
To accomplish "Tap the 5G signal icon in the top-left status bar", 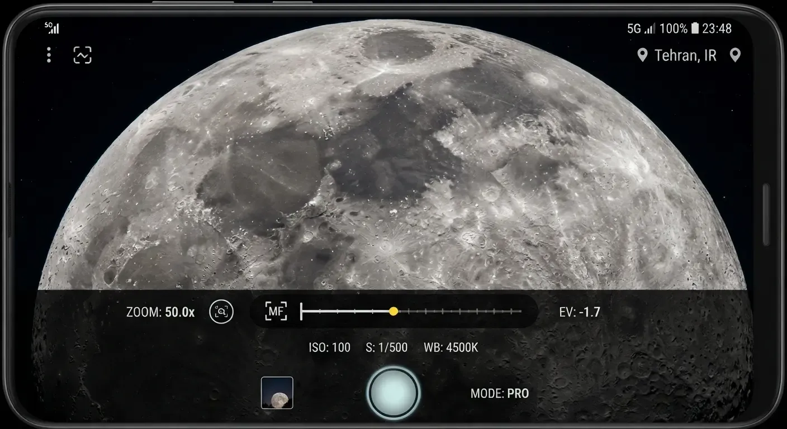I will (52, 28).
